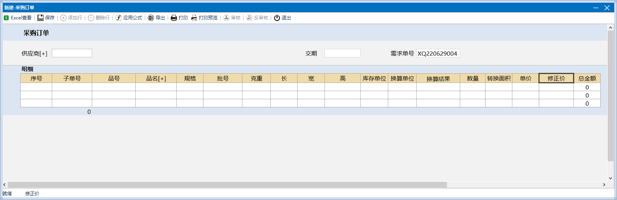Open 打印预览 print preview

point(194,18)
